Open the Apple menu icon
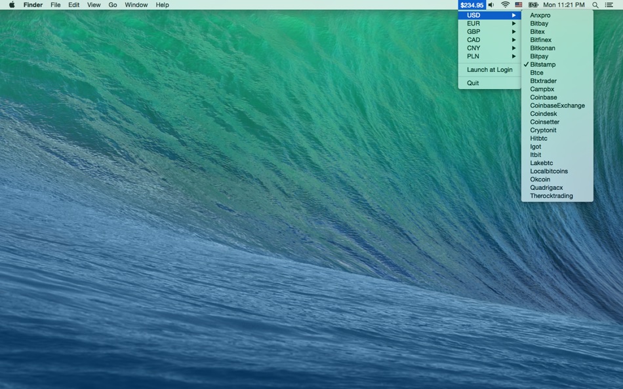This screenshot has width=623, height=389. coord(12,5)
